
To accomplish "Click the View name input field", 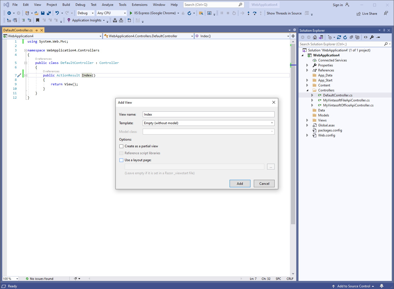I will (x=208, y=114).
